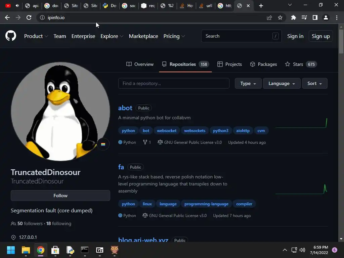Viewport: 344px width, 258px height.
Task: Open the terminal icon in taskbar
Action: click(85, 250)
